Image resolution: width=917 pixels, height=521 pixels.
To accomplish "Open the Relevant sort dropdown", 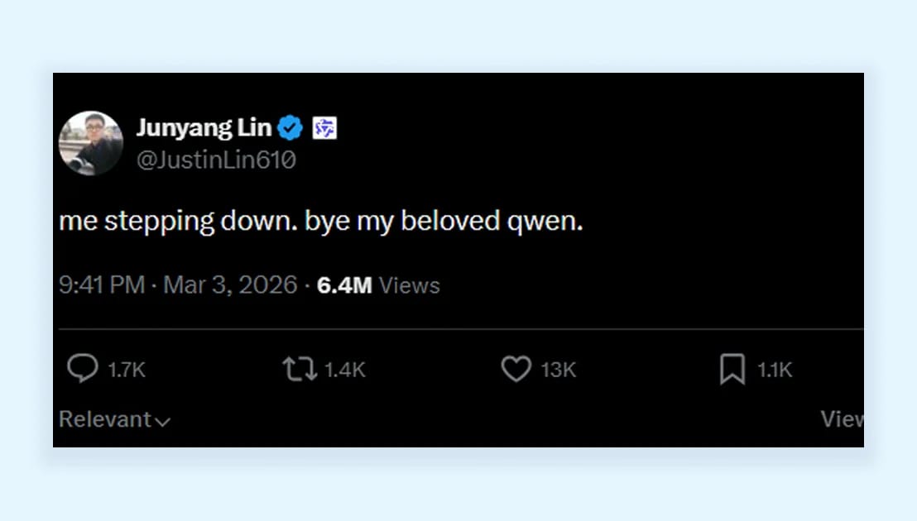I will click(105, 419).
